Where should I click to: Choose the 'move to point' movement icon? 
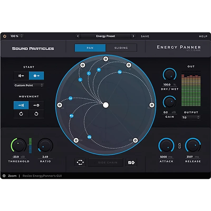tap(36, 105)
